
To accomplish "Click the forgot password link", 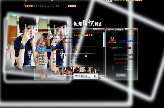I will tap(132, 59).
